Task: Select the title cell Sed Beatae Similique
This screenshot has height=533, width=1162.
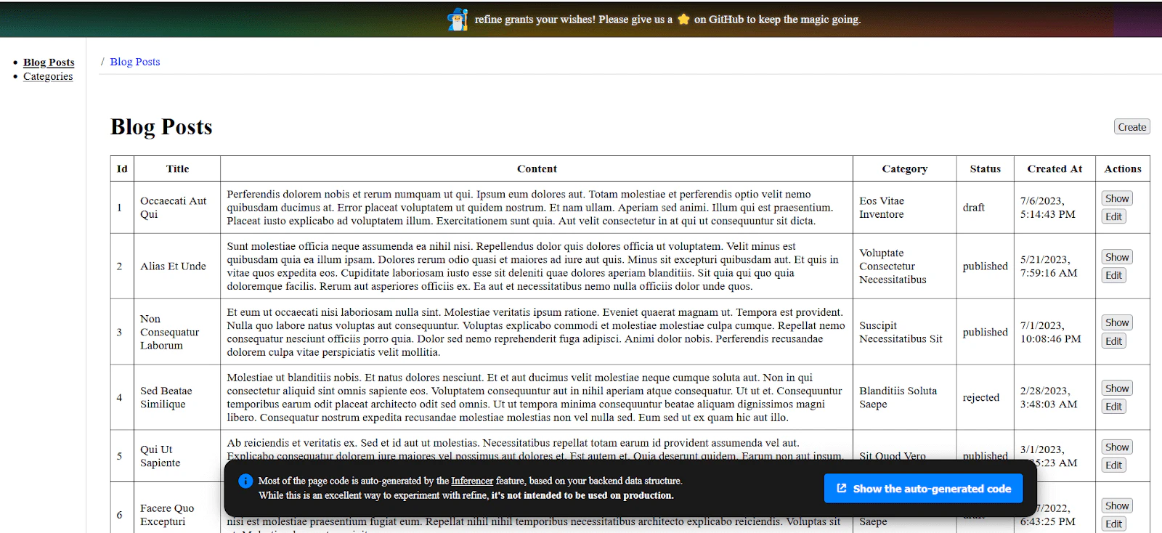Action: tap(177, 397)
